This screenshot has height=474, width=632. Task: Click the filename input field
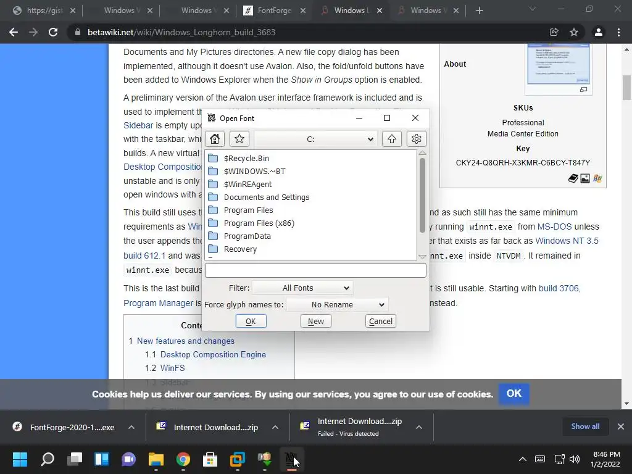pos(315,270)
